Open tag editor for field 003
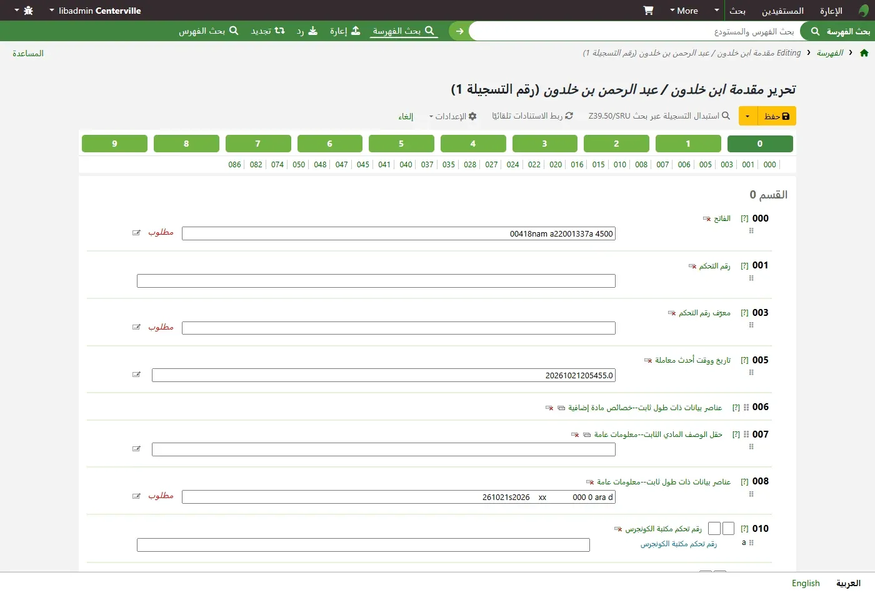Screen dimensions: 875x593 pos(136,327)
